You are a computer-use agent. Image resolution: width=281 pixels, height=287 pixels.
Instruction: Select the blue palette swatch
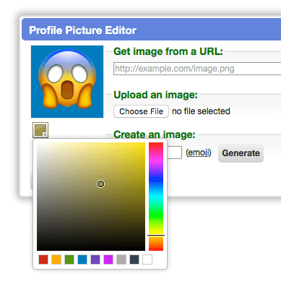82,260
